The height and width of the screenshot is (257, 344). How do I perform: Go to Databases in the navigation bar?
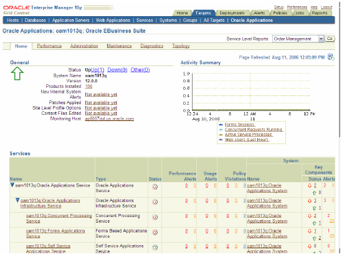pyautogui.click(x=35, y=20)
